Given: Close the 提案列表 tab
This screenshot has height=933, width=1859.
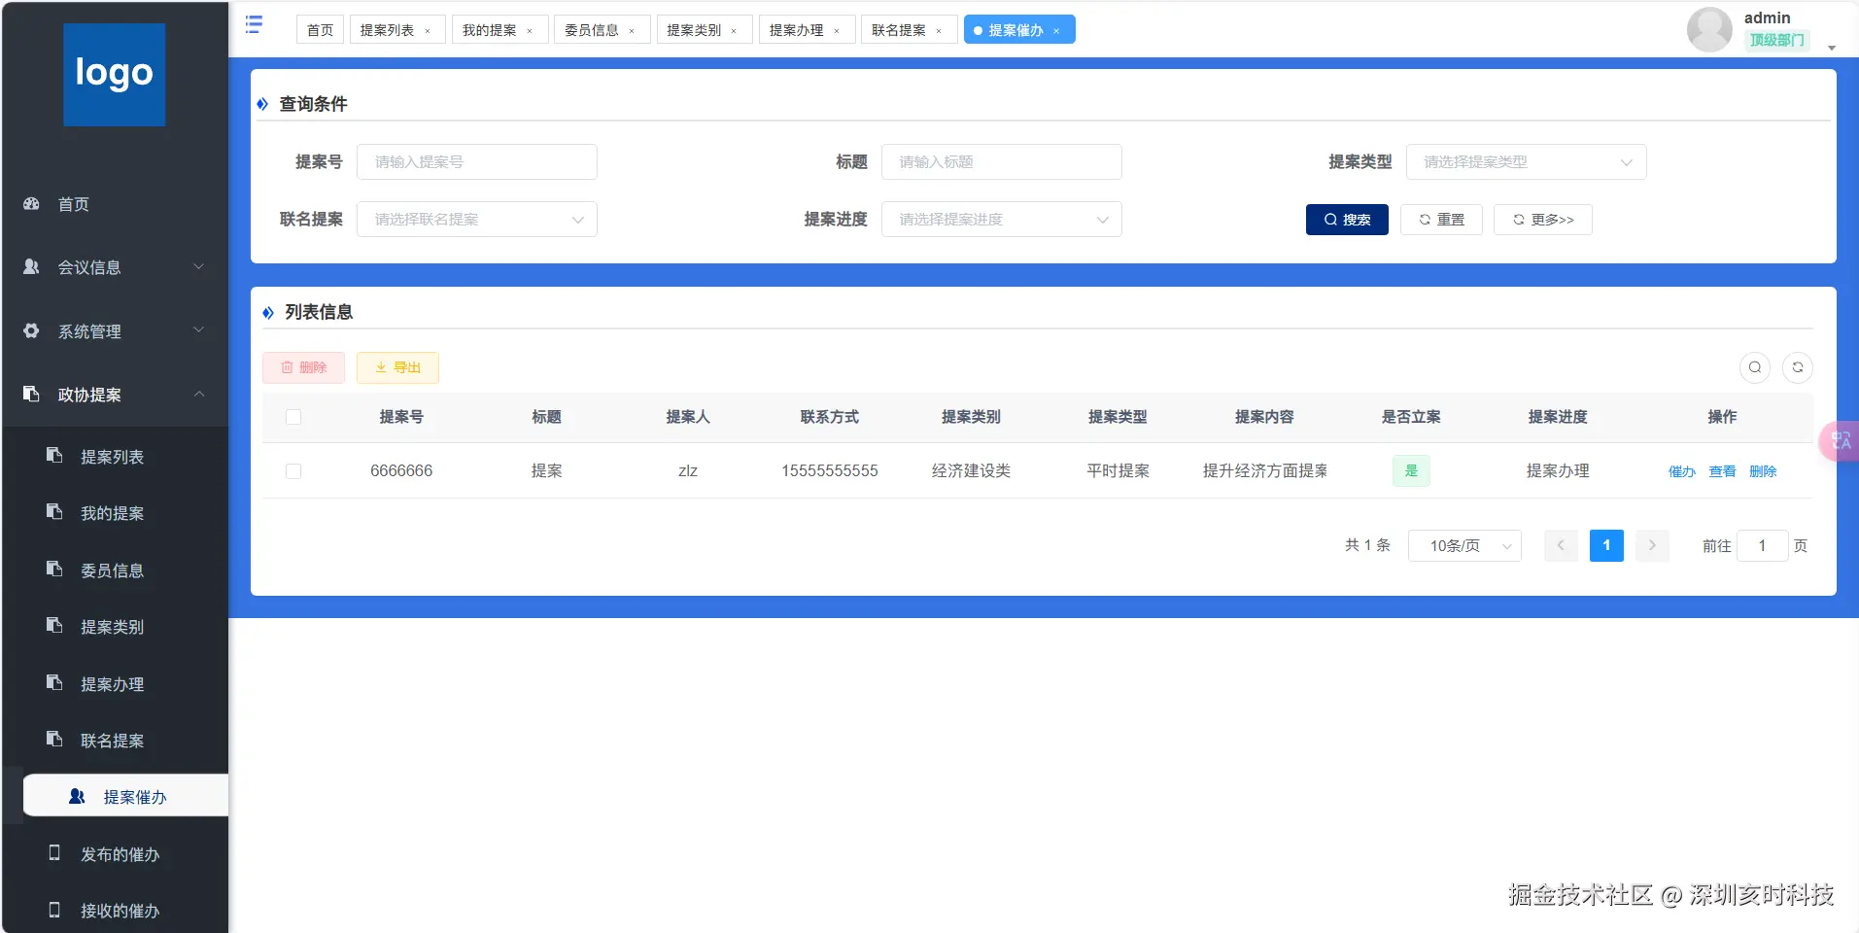Looking at the screenshot, I should pos(428,31).
